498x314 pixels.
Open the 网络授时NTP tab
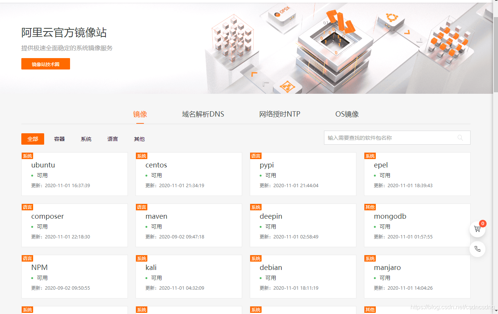click(280, 114)
